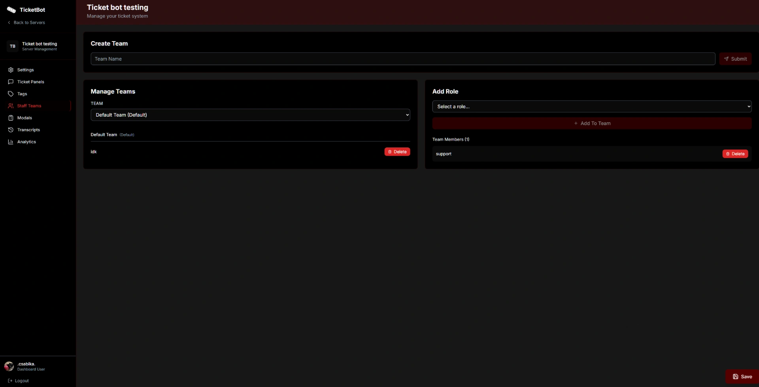Screen dimensions: 759x387
Task: Go to the Ticket Panels page
Action: click(x=30, y=82)
